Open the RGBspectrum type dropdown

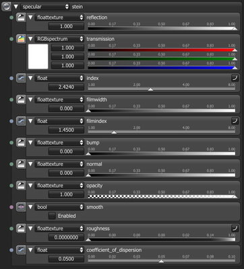pos(59,39)
